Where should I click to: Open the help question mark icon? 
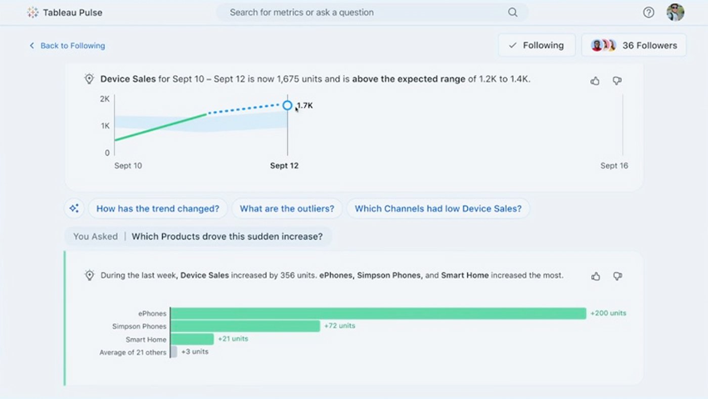pyautogui.click(x=648, y=13)
